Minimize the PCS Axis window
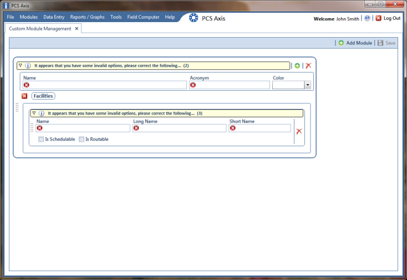 [370, 4]
